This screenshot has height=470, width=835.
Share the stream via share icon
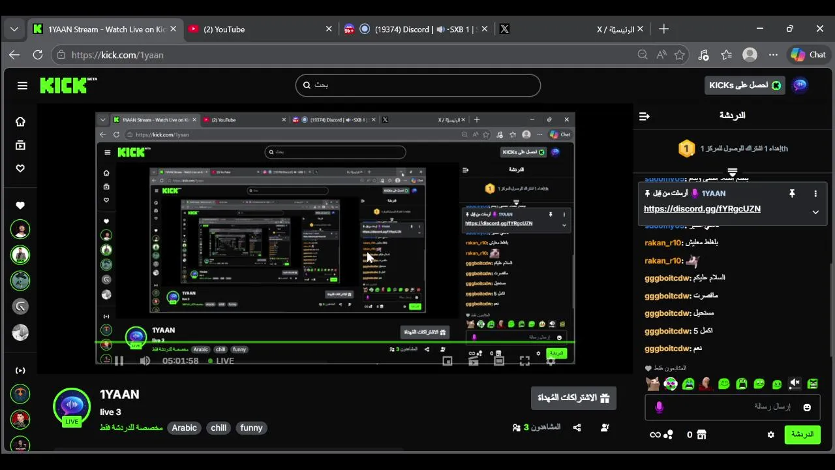pos(577,428)
